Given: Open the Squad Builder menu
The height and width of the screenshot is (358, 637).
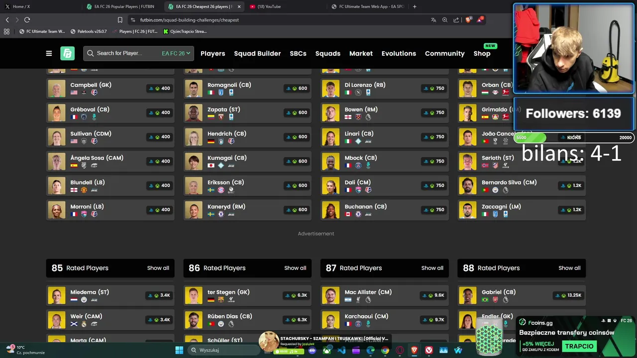Looking at the screenshot, I should 257,53.
